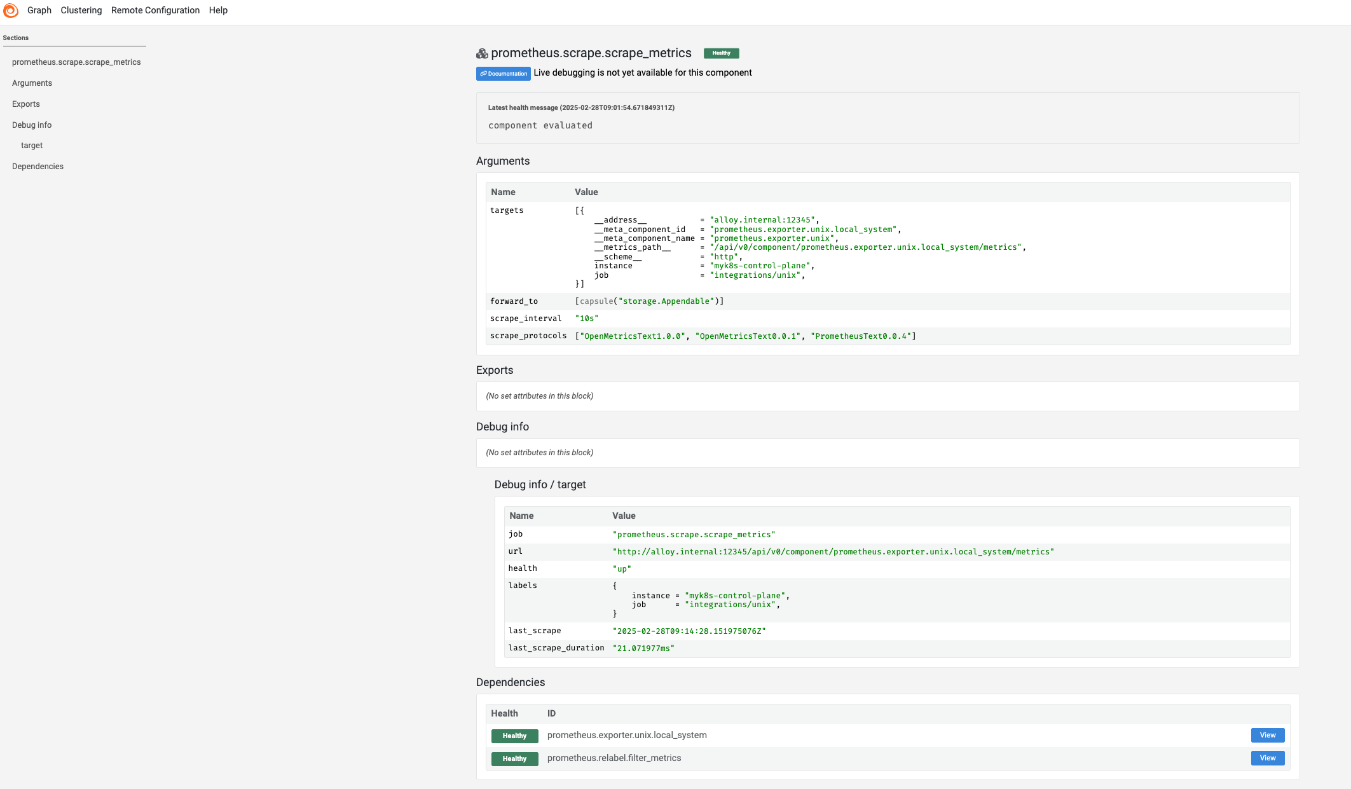Jump to Exports section in sidebar
The image size is (1351, 789).
[x=26, y=104]
